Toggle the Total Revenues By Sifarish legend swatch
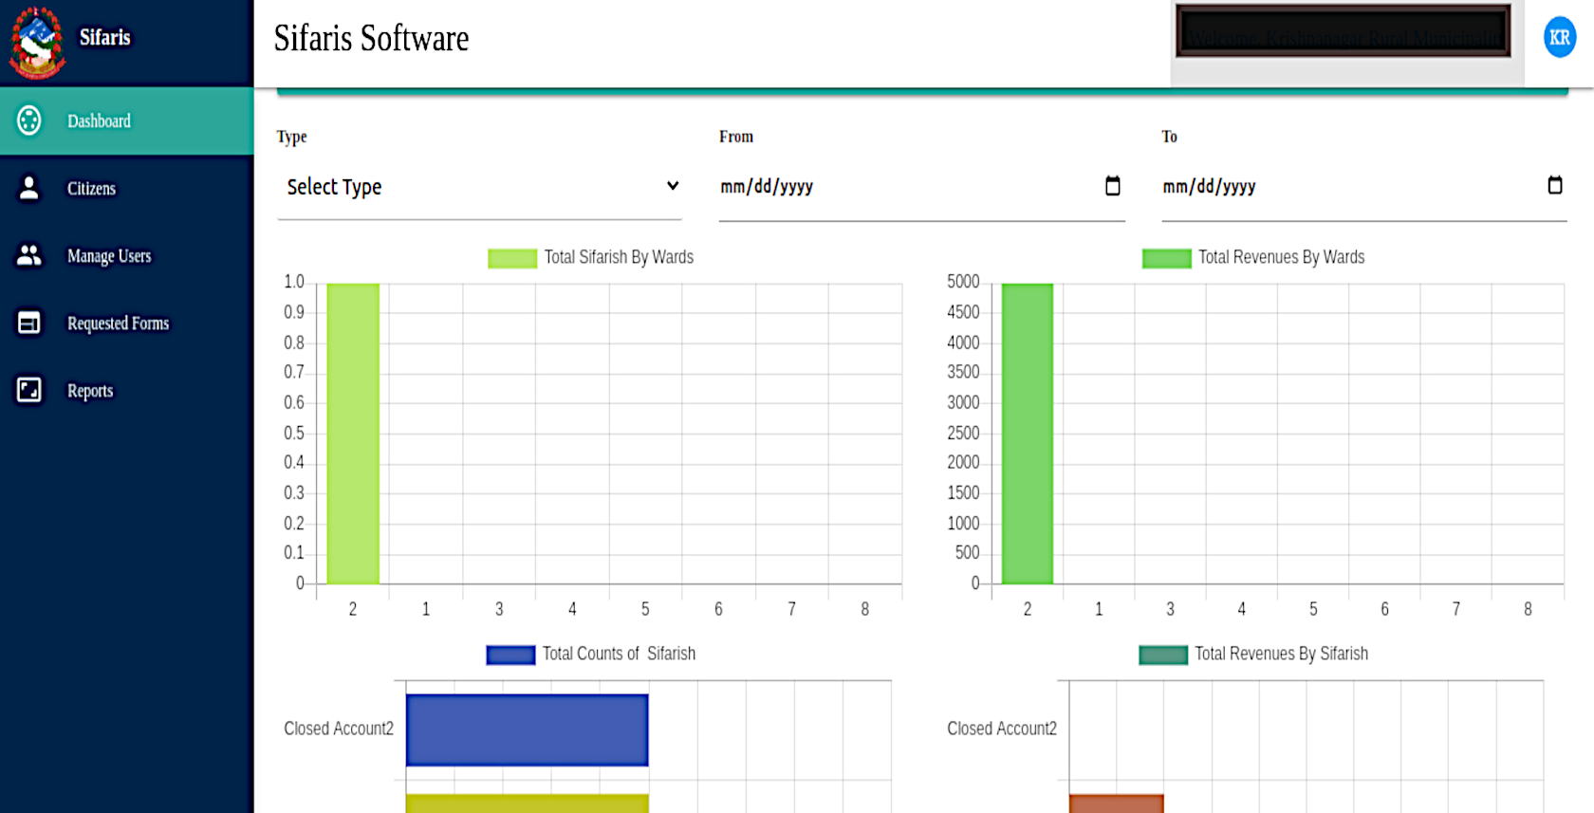The image size is (1594, 813). click(1163, 655)
